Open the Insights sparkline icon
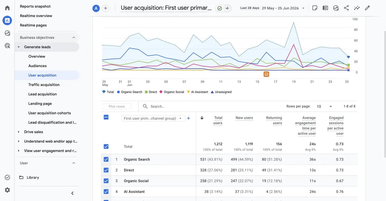This screenshot has width=386, height=201. (x=357, y=8)
